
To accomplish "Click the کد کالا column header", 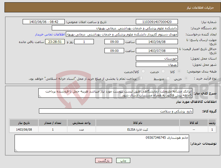I will pyautogui.click(x=194, y=123).
